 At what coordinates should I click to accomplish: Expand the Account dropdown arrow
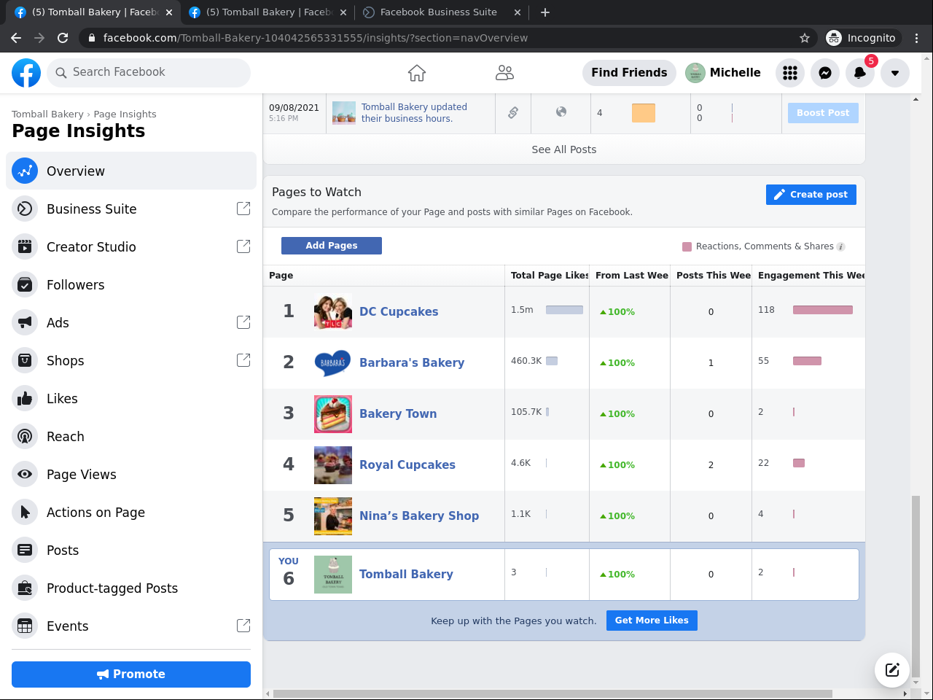(x=895, y=73)
